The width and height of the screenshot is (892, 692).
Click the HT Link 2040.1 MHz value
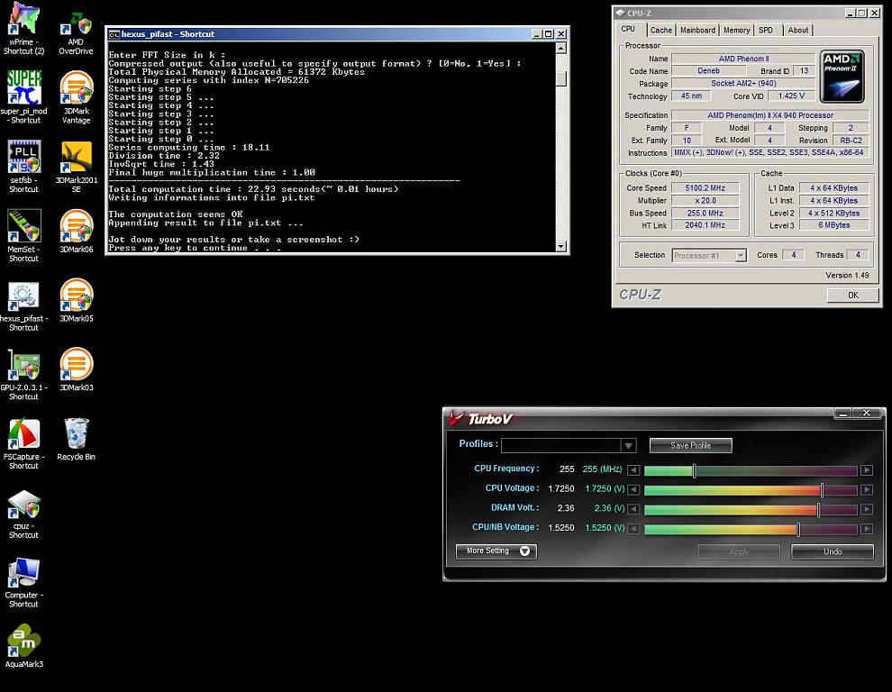pos(705,225)
